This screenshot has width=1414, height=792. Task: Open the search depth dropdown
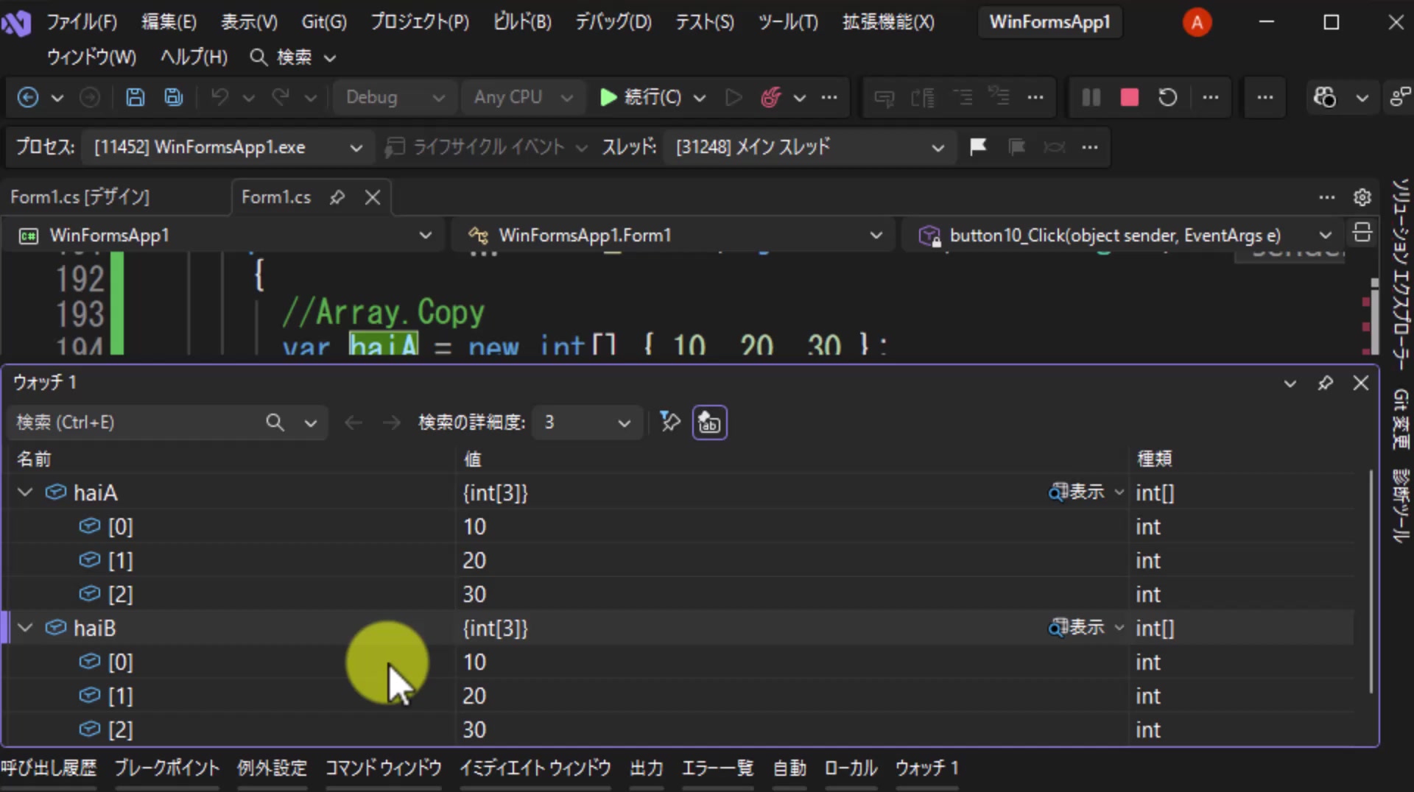[587, 422]
